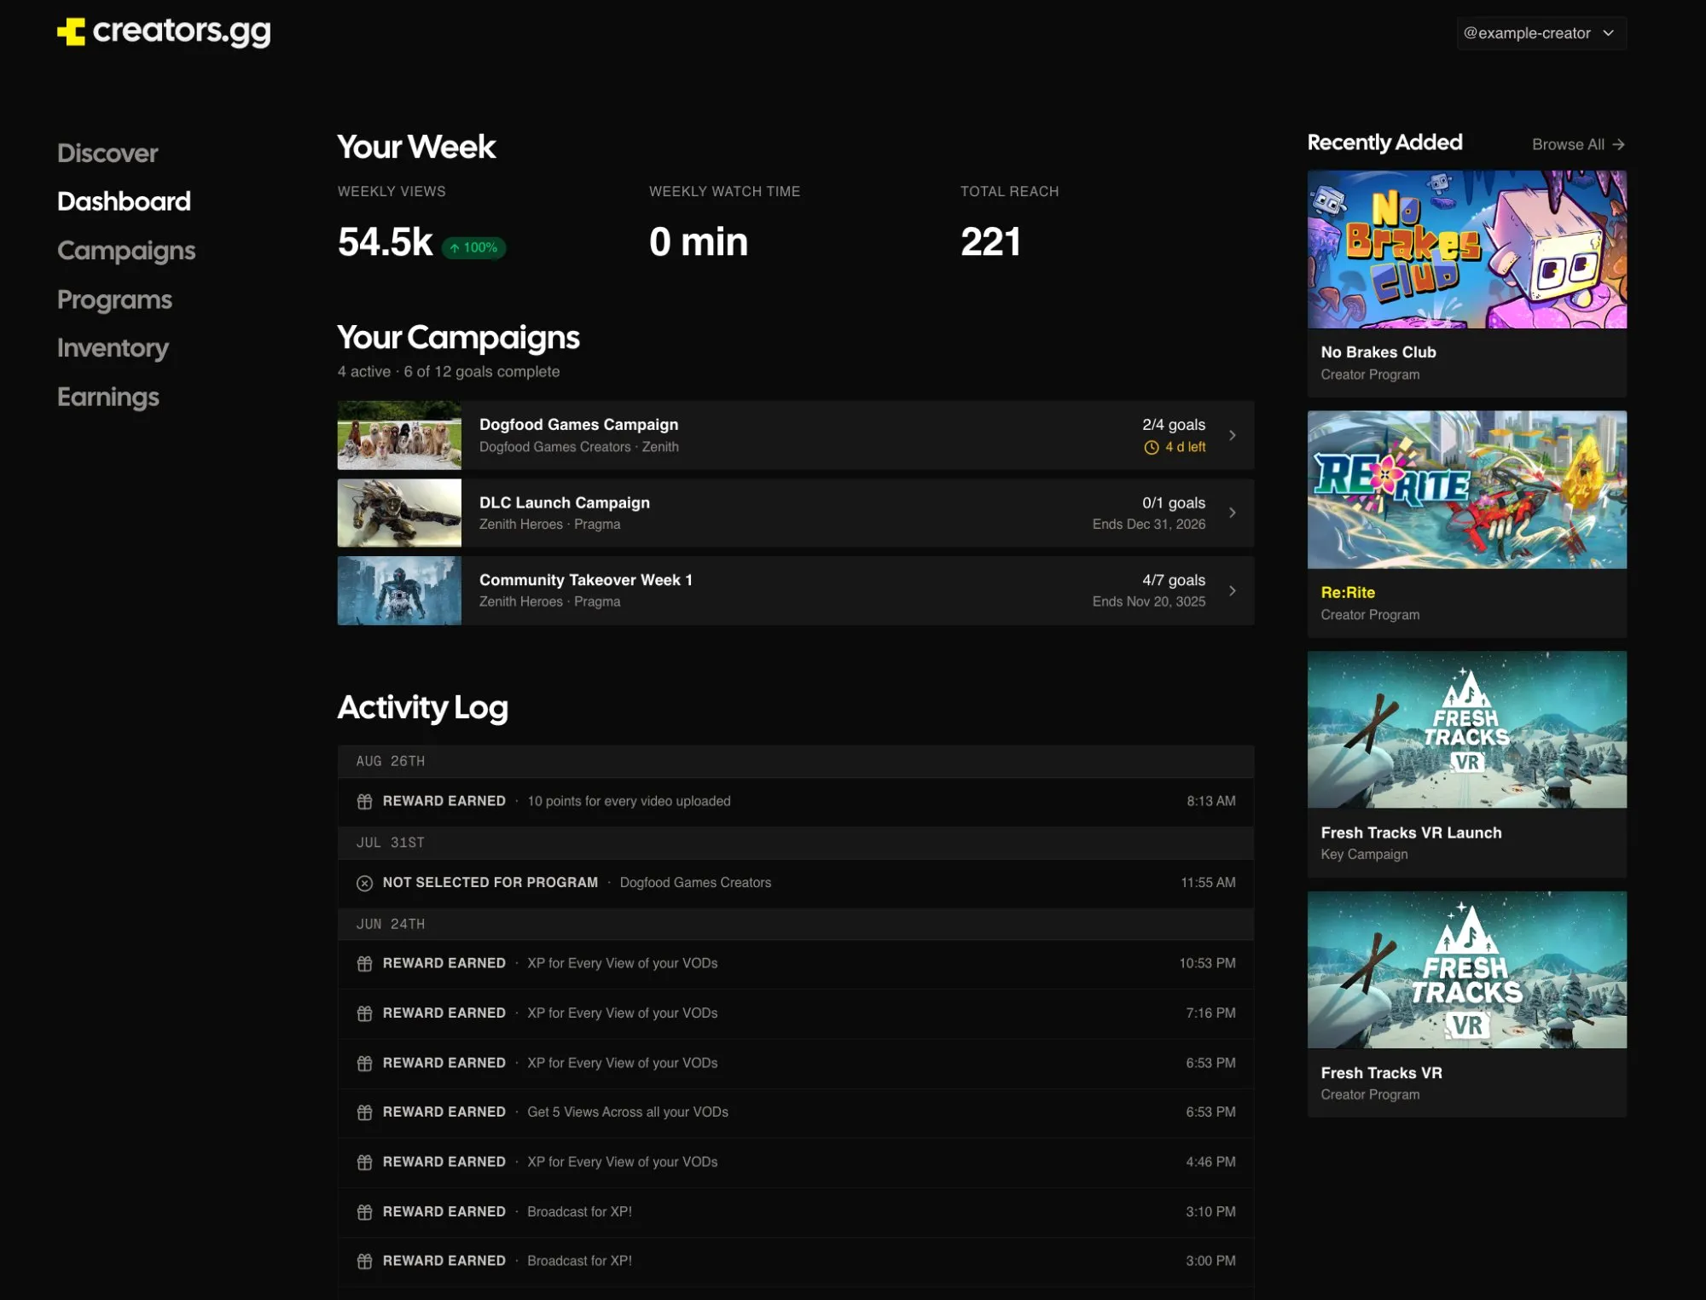1706x1300 pixels.
Task: Click the Community Takeover Week 1 thumbnail
Action: (399, 590)
